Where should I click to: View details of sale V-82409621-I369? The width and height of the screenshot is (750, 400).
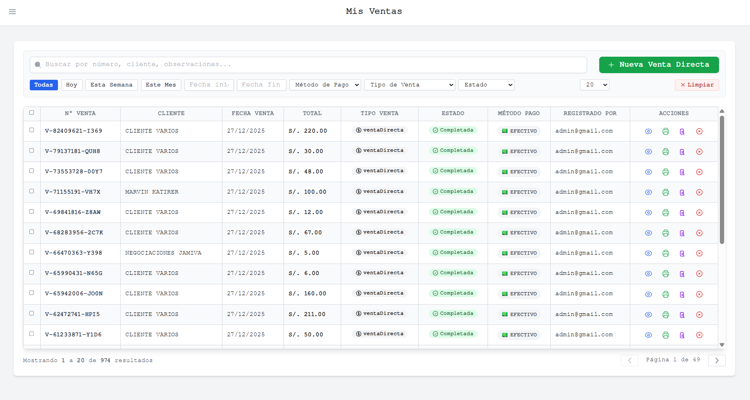(x=649, y=131)
